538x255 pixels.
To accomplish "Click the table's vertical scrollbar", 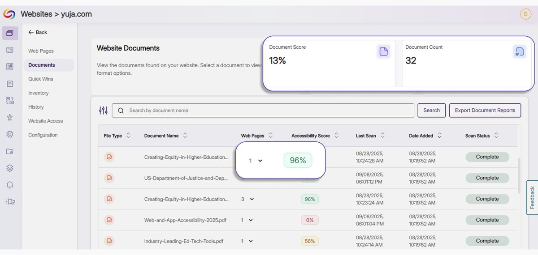I will point(519,176).
